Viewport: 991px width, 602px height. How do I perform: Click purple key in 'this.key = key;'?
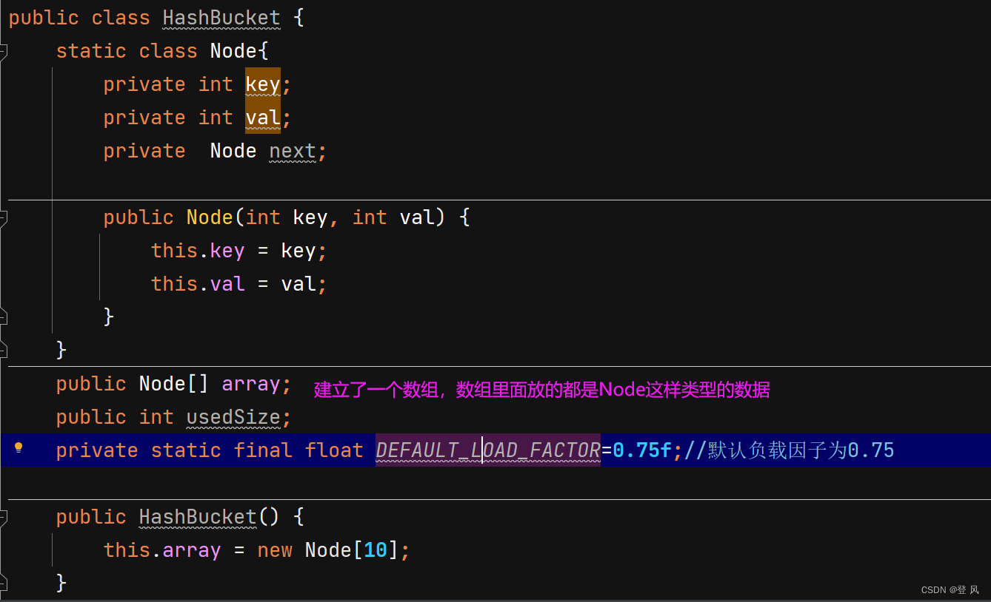(227, 251)
